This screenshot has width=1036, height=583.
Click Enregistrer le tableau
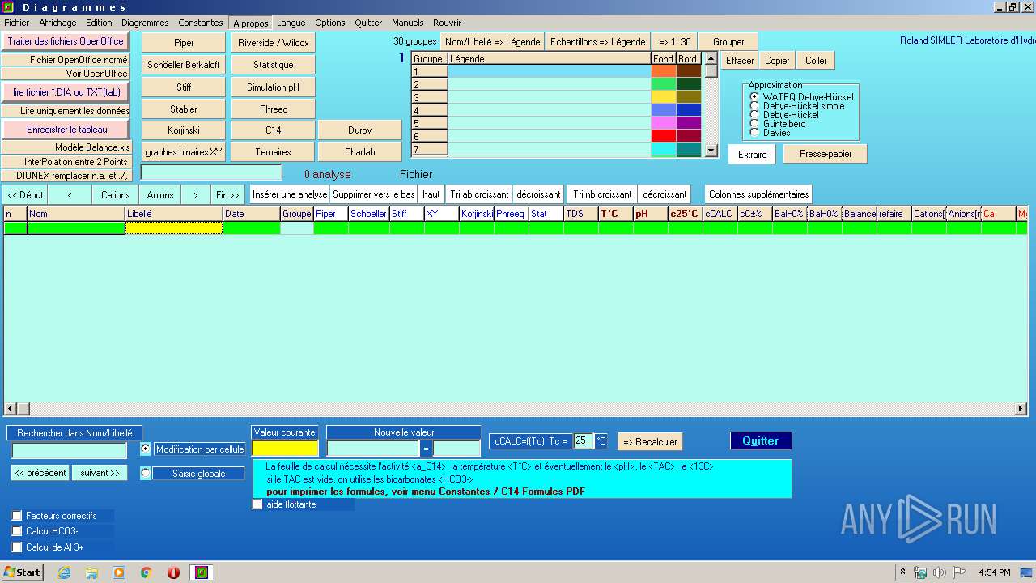[x=66, y=129]
